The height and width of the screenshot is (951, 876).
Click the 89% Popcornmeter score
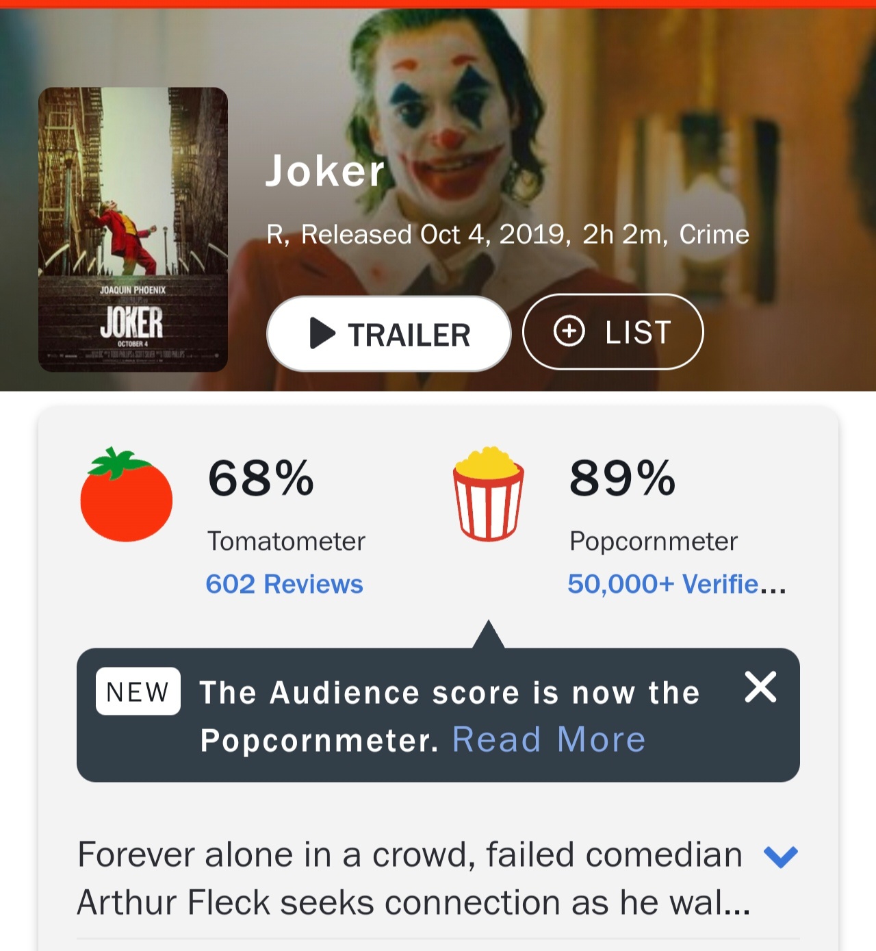coord(622,478)
